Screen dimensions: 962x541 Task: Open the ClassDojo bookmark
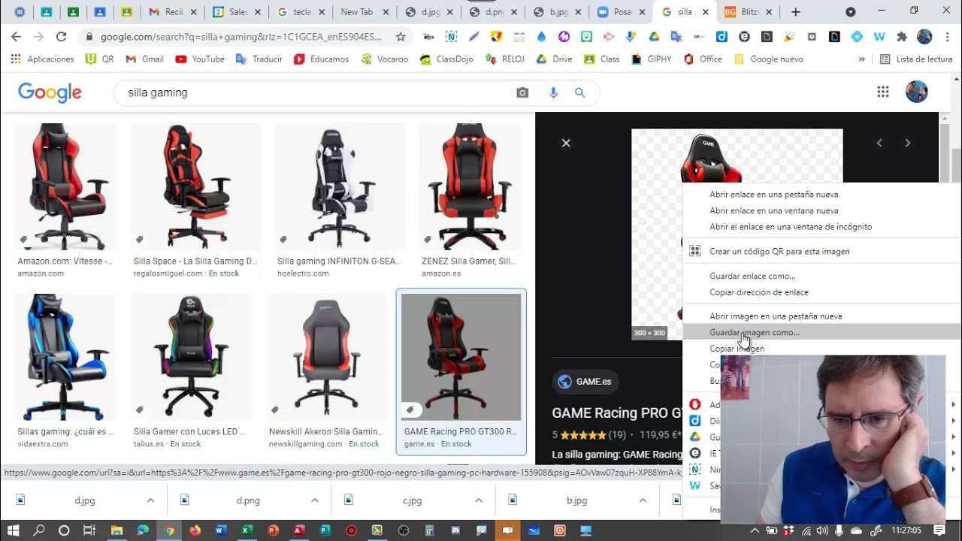point(446,59)
